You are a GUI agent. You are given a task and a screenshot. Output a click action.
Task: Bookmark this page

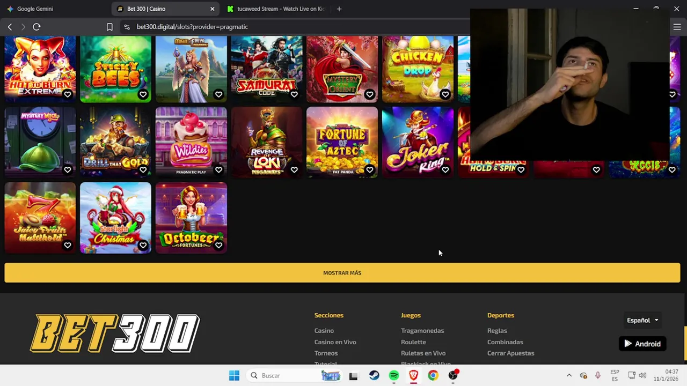point(109,27)
